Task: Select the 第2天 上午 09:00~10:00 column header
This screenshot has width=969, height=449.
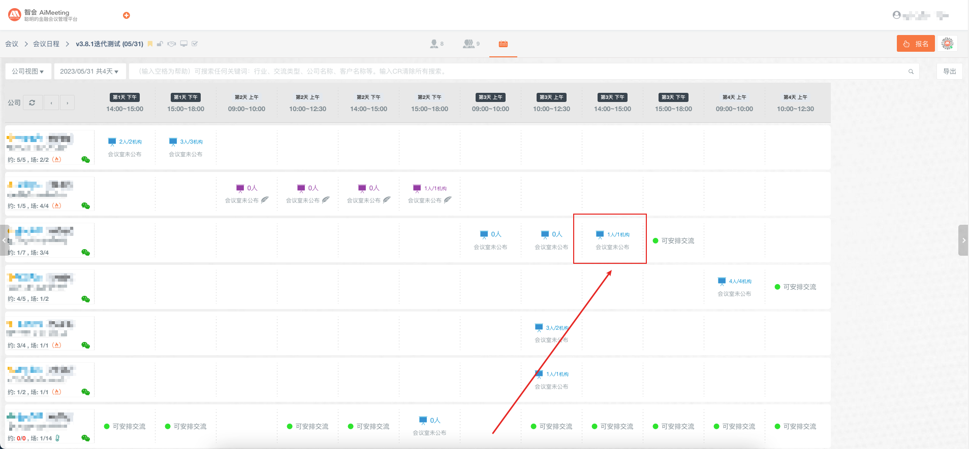Action: pyautogui.click(x=246, y=102)
